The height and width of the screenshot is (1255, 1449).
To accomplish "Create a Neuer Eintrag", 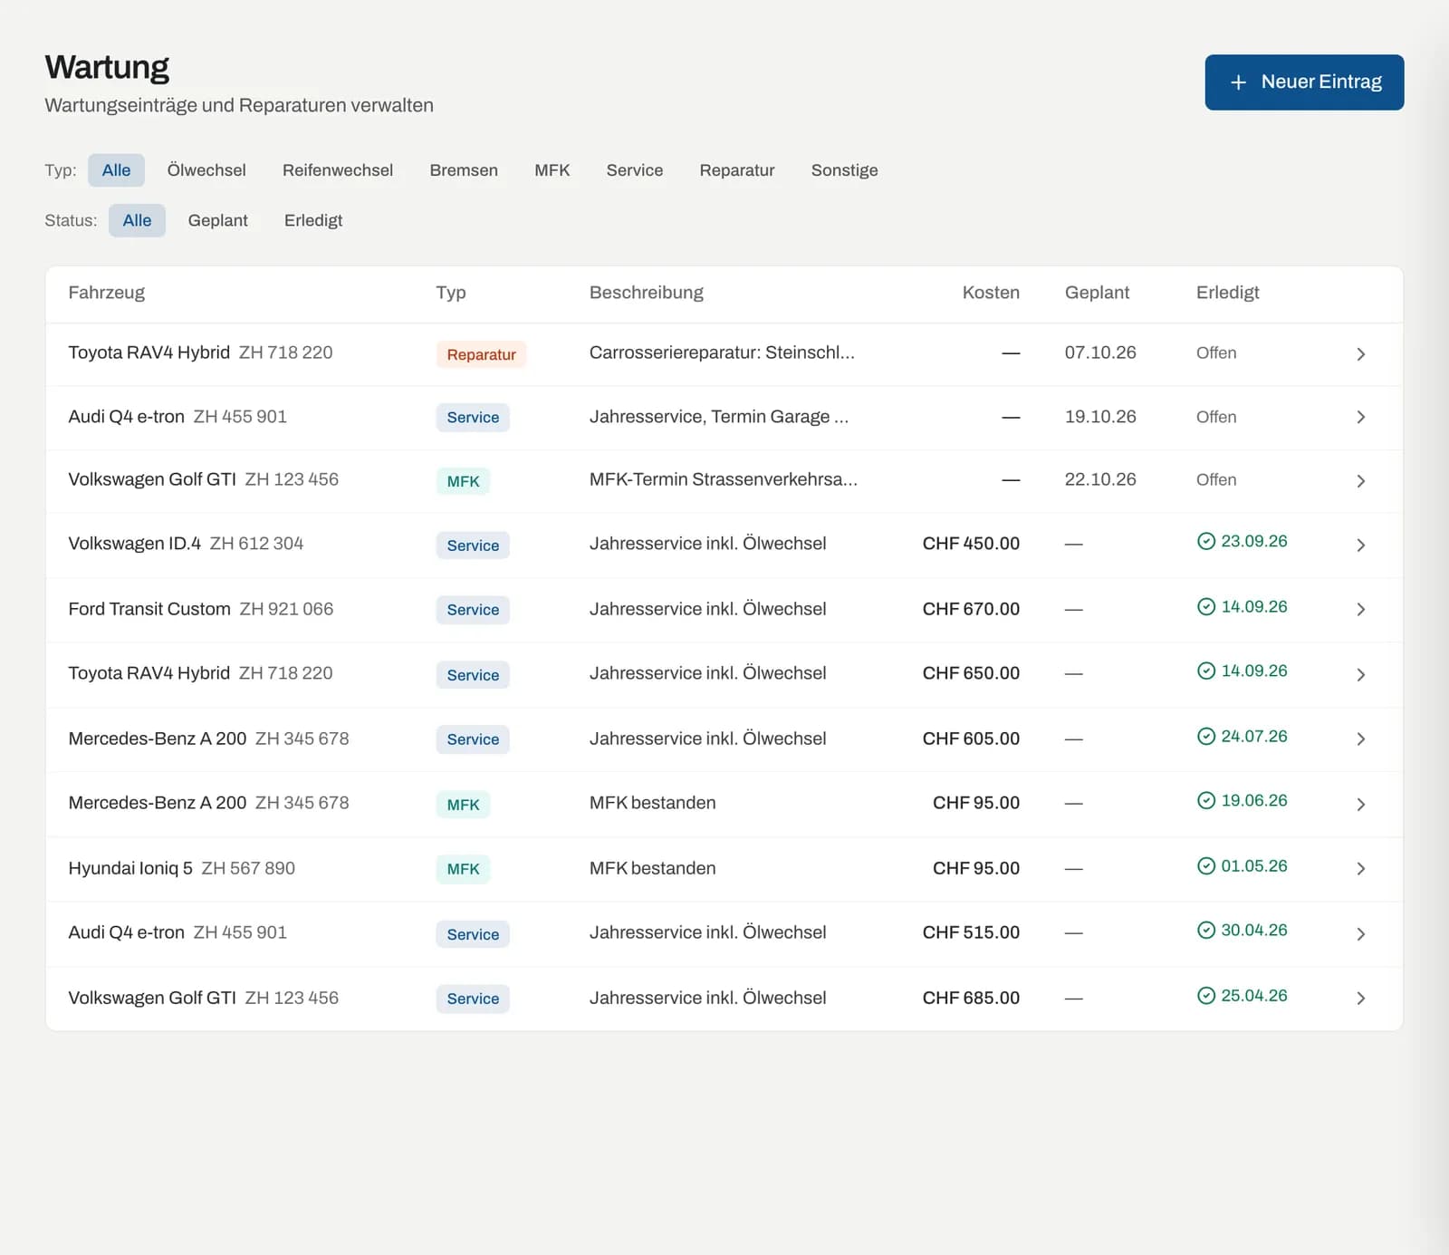I will pos(1304,82).
